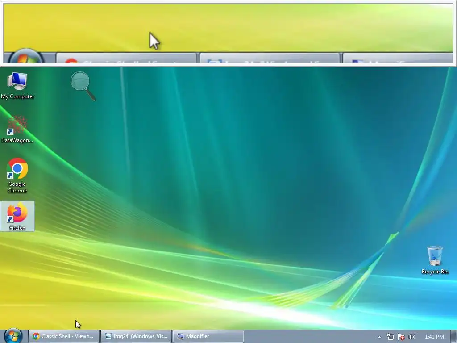Open the DataWagon desktop shortcut
Screen dimensions: 457x343
pos(17,129)
